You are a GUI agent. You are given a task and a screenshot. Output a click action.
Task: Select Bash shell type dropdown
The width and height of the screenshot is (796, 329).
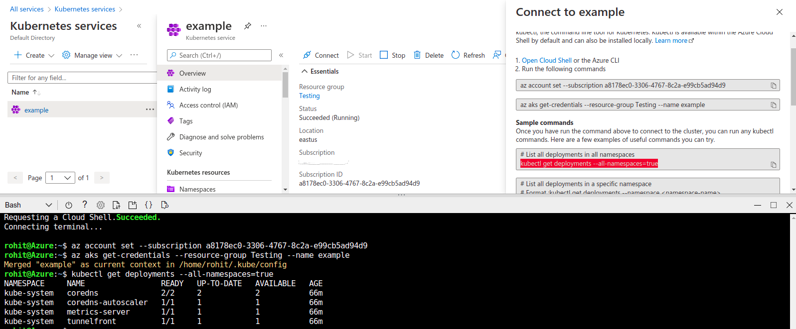click(28, 205)
